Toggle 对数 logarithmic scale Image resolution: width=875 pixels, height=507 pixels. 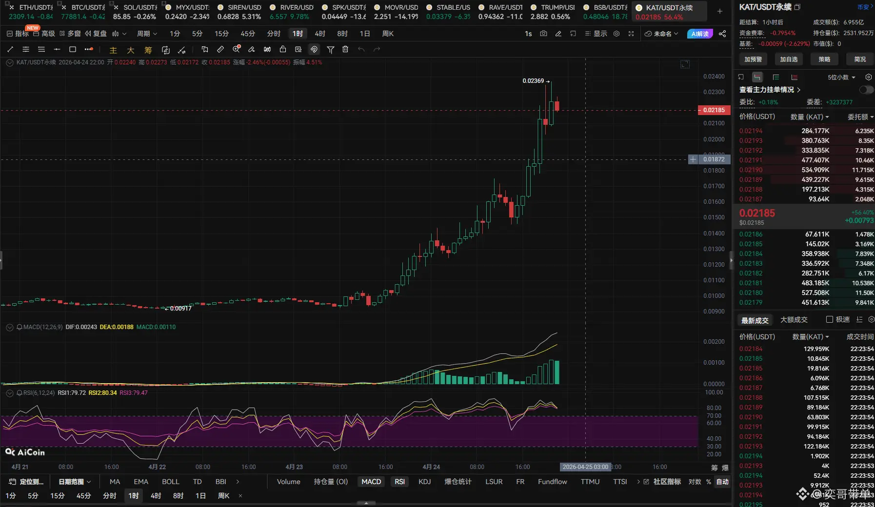695,482
